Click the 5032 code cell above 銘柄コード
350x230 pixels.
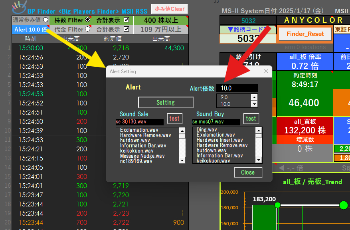pyautogui.click(x=248, y=21)
